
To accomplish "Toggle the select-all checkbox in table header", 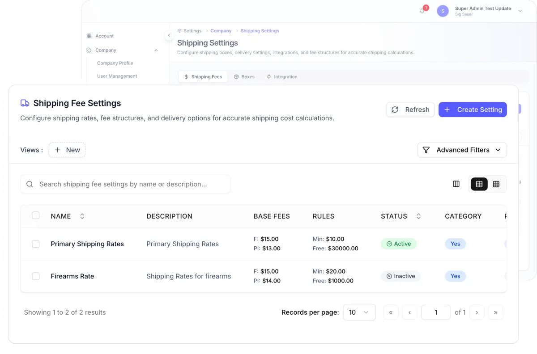I will 36,216.
